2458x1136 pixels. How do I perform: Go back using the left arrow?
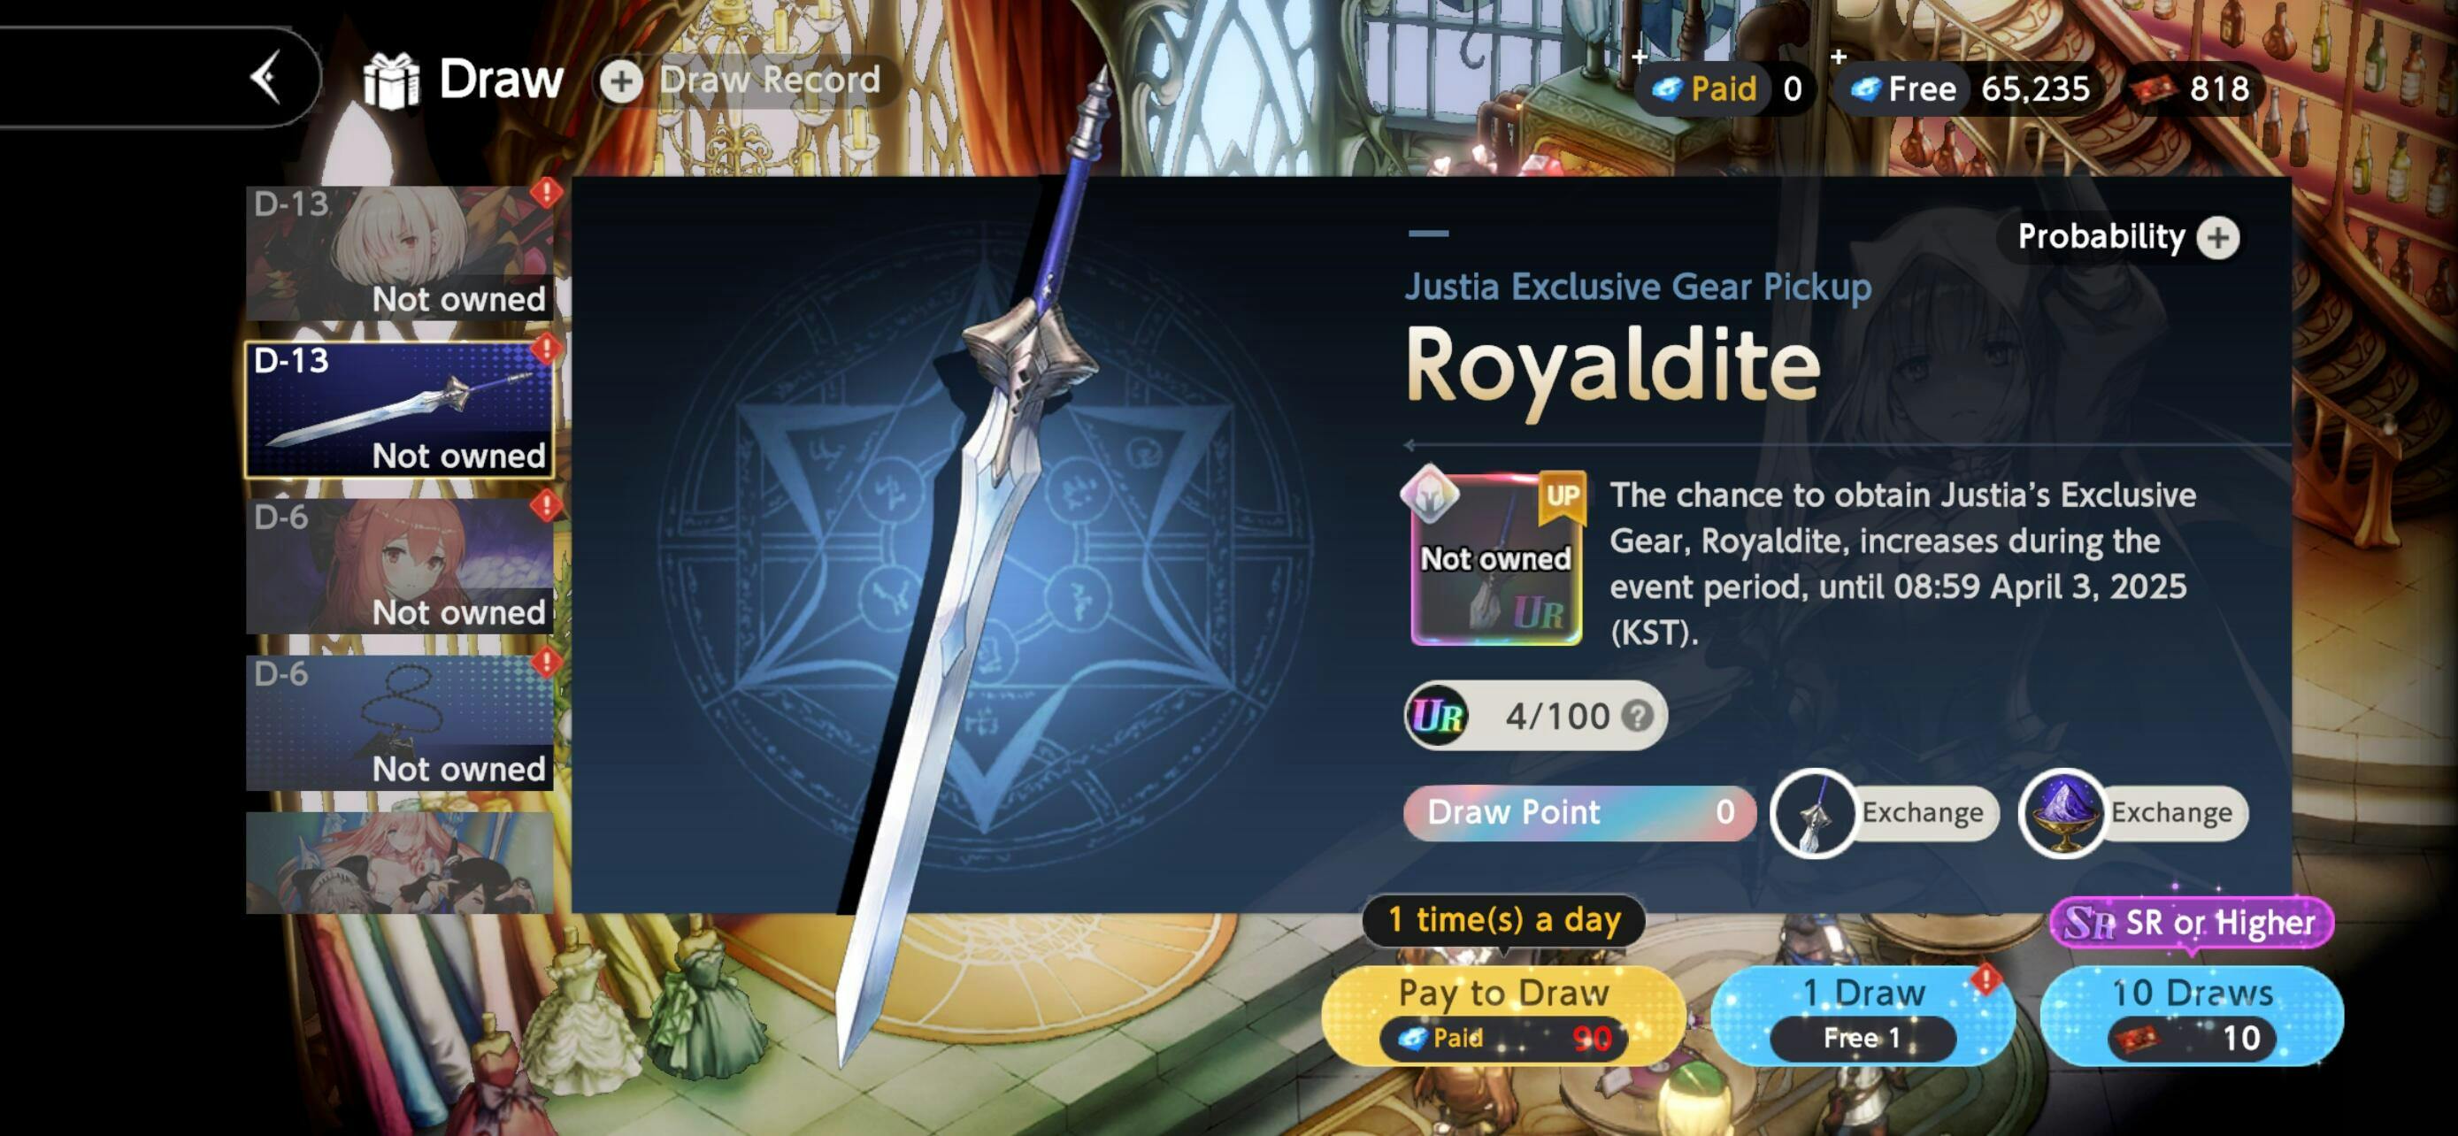coord(267,78)
